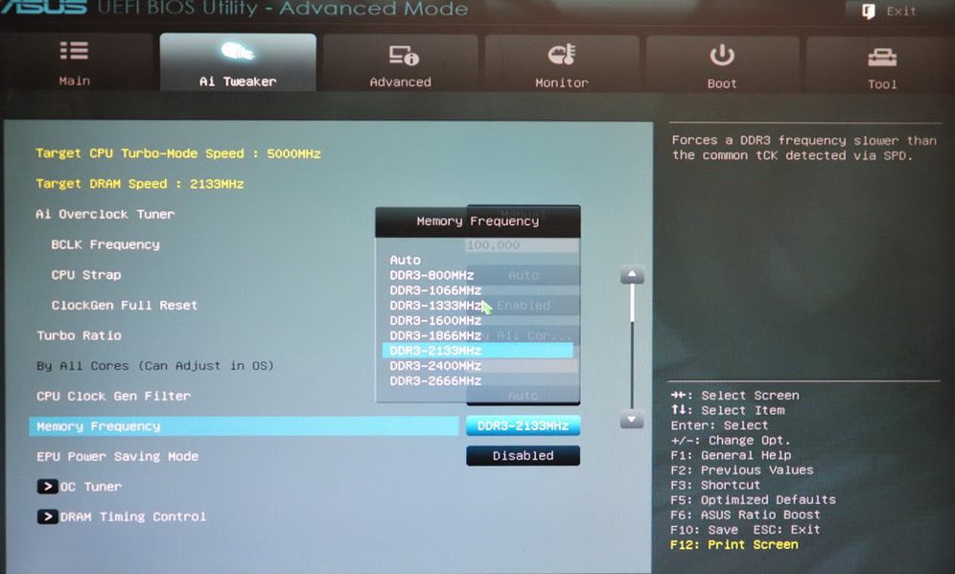The width and height of the screenshot is (955, 574).
Task: Click the BCLK 100.000 value field
Action: coord(523,245)
